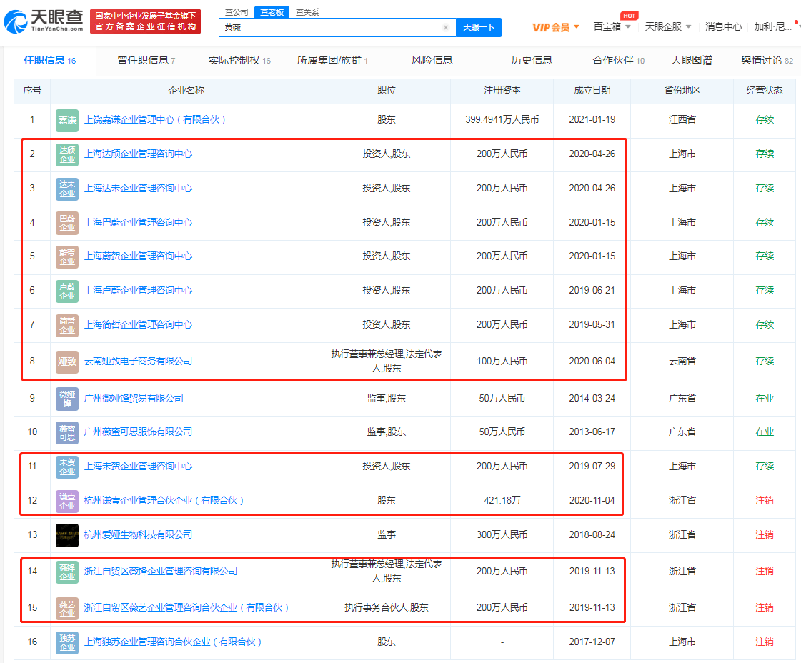
Task: Open company link 上海达颀企业管理咨询中心
Action: [x=138, y=154]
